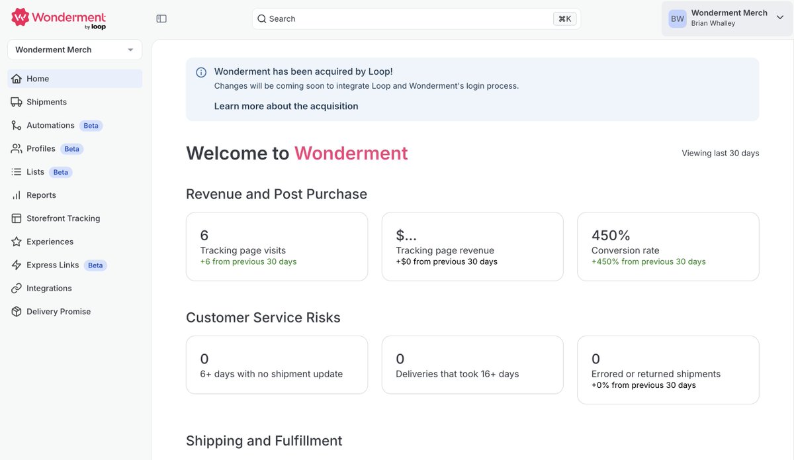Click the Shipments truck icon
Screen dimensions: 794x460
tap(17, 102)
